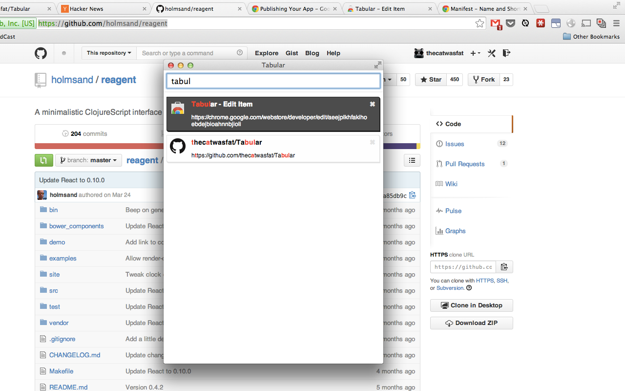Image resolution: width=625 pixels, height=391 pixels.
Task: Open the Code section in sidebar
Action: click(x=471, y=124)
